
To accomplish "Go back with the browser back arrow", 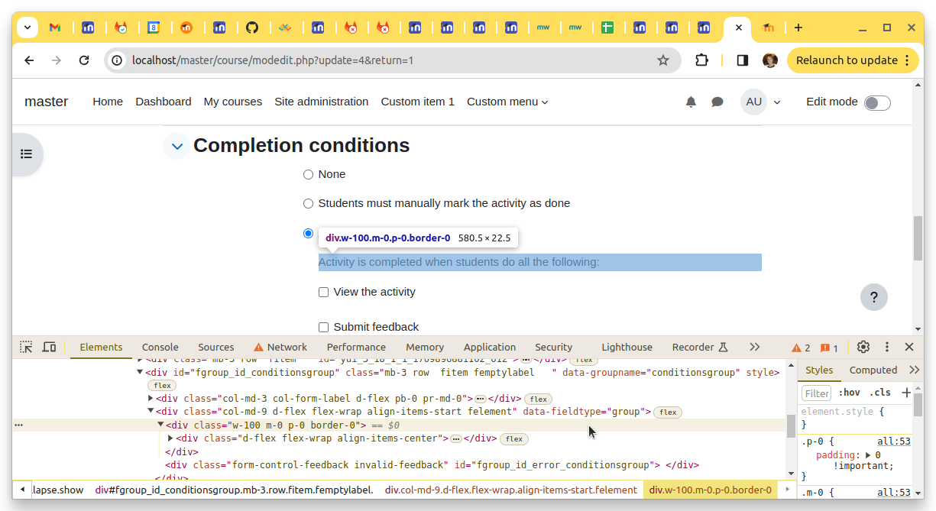I will point(29,60).
